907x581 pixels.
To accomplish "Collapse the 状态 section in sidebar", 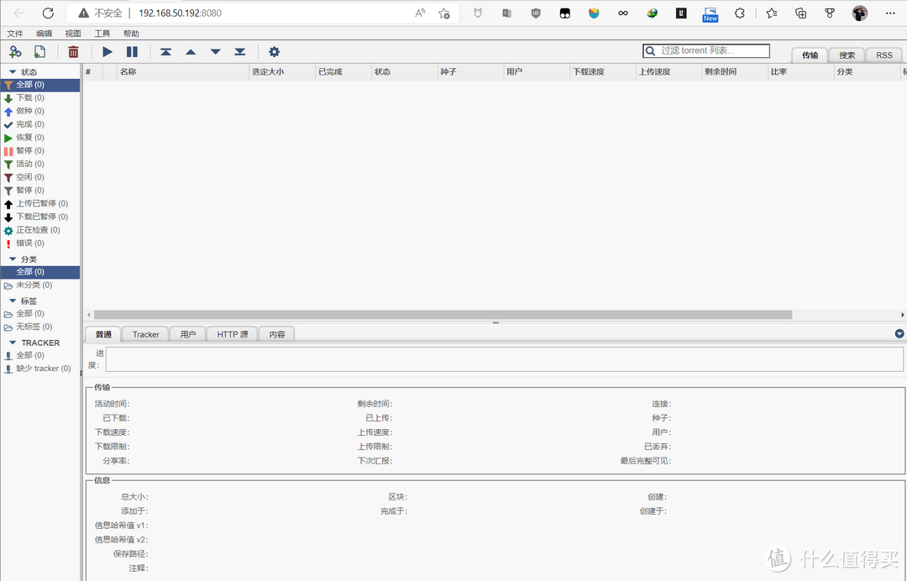I will [x=13, y=72].
